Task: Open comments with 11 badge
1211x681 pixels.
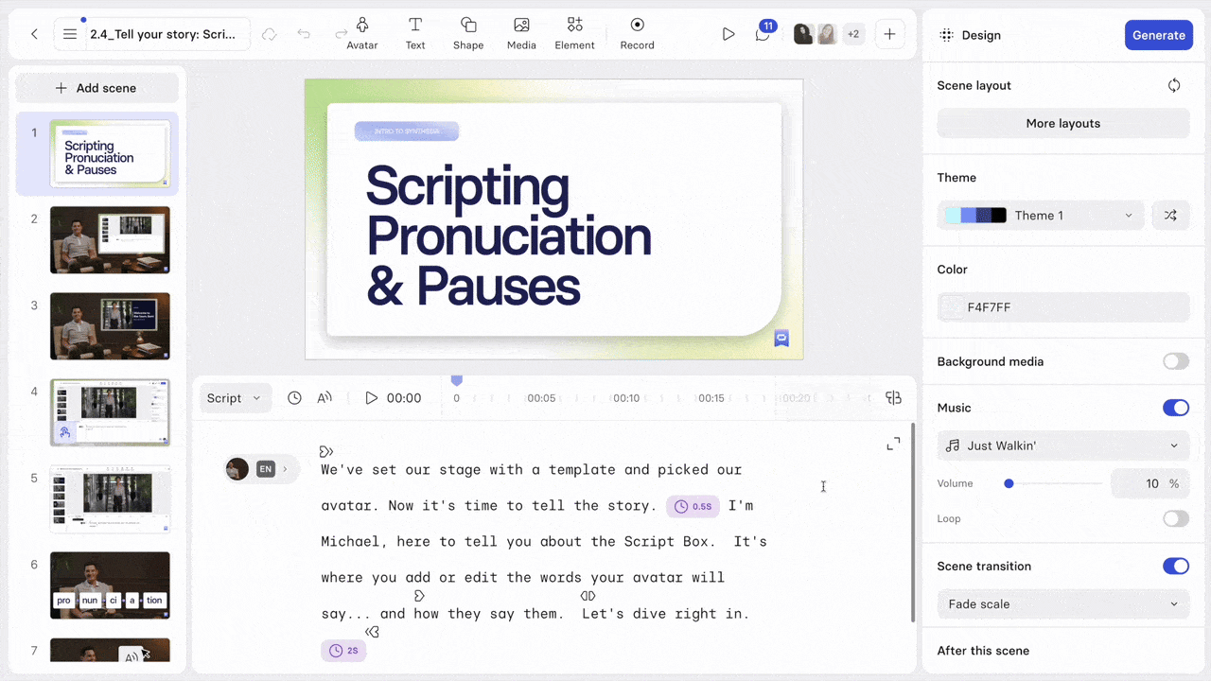Action: pos(763,33)
